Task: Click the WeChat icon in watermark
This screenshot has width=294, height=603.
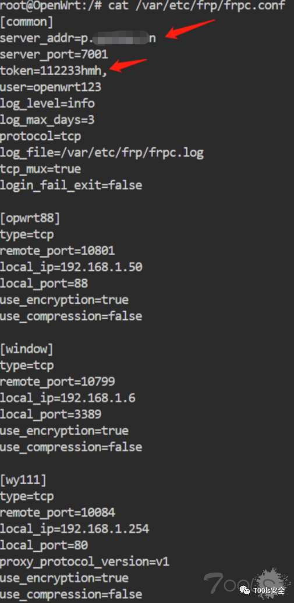Action: pos(245,590)
